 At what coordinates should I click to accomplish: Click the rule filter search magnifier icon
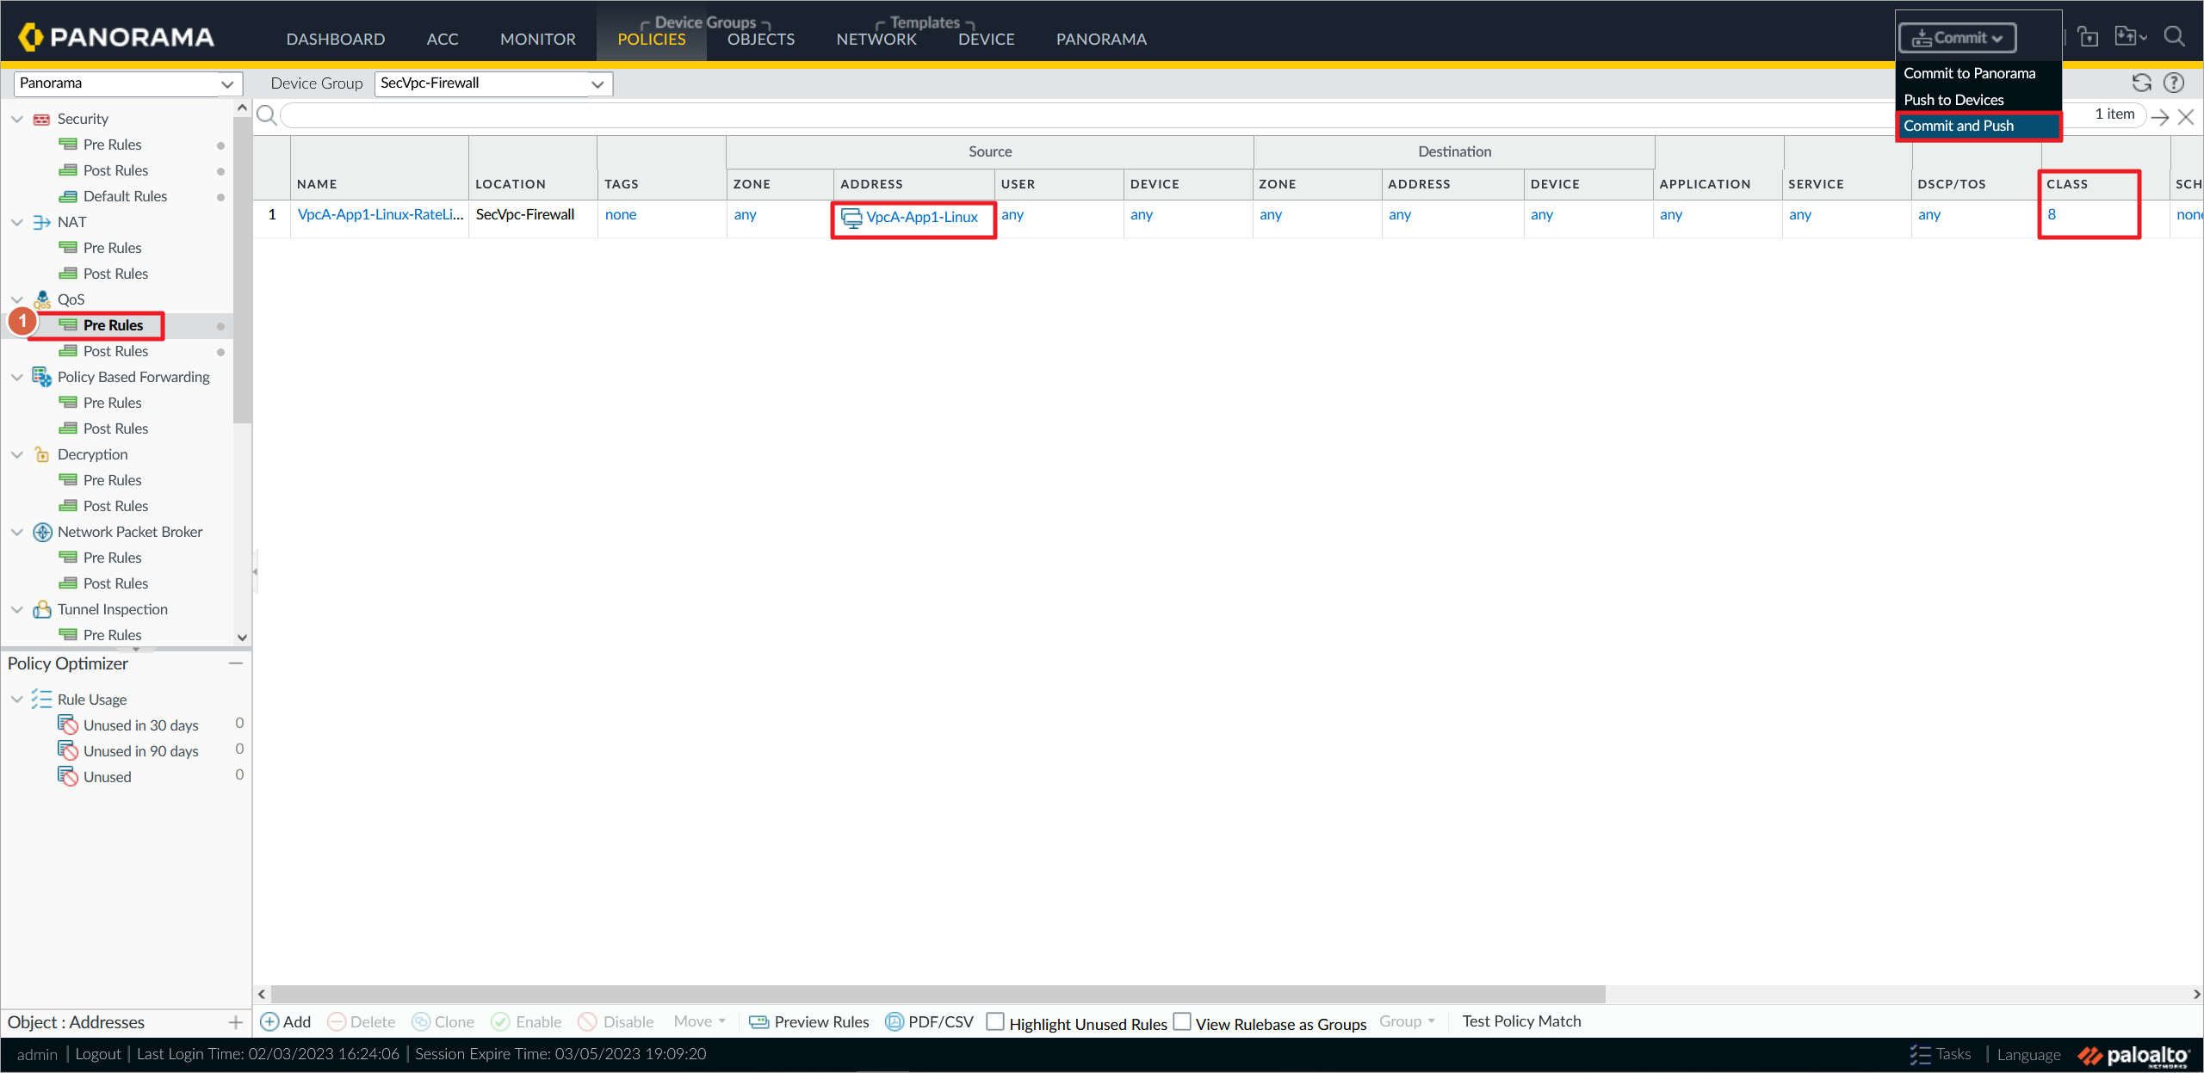click(x=267, y=115)
